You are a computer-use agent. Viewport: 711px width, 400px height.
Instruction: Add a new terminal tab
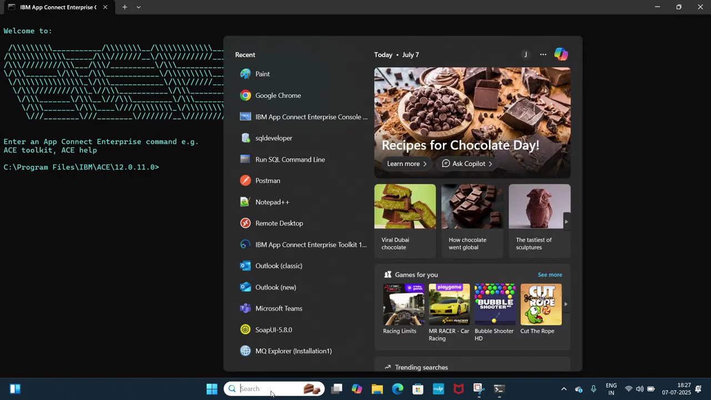pyautogui.click(x=124, y=7)
